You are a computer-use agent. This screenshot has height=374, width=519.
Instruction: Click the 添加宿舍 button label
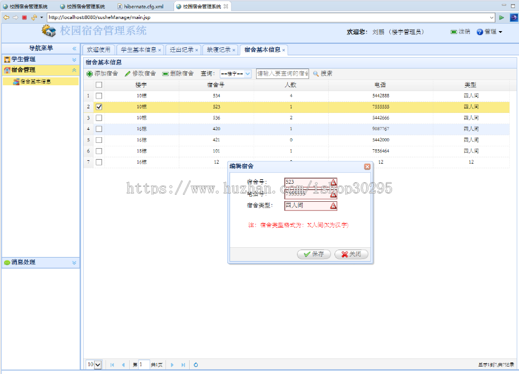tap(106, 73)
